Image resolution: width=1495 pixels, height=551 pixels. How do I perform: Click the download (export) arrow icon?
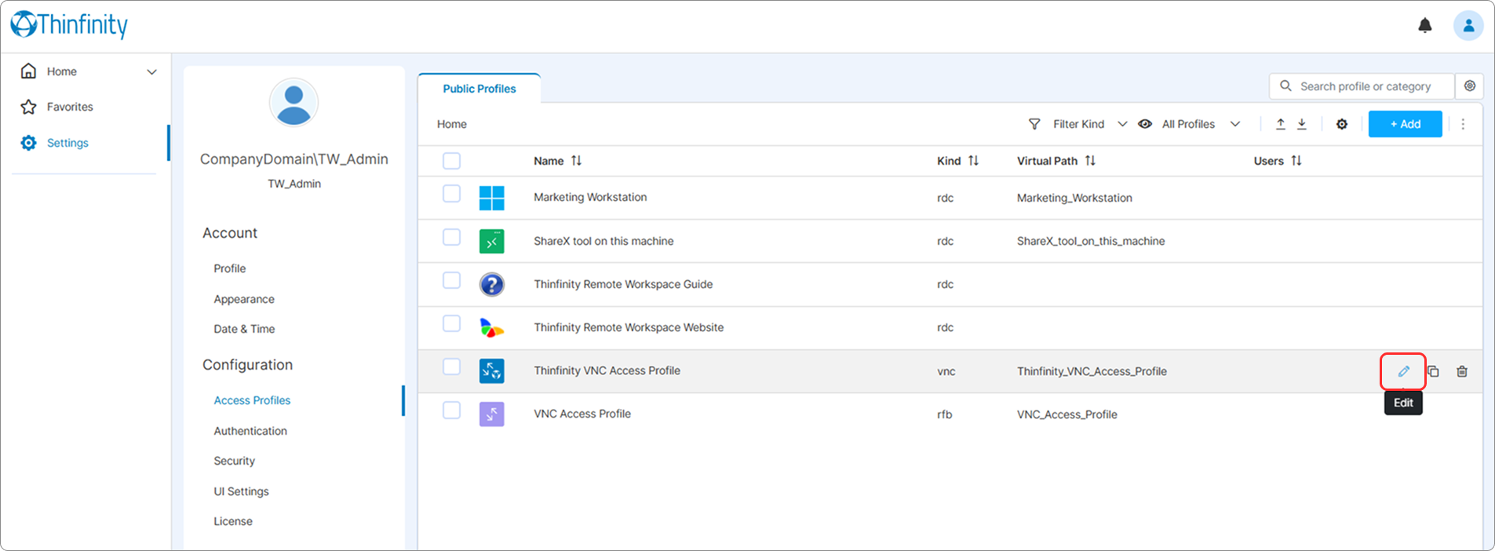pos(1302,124)
